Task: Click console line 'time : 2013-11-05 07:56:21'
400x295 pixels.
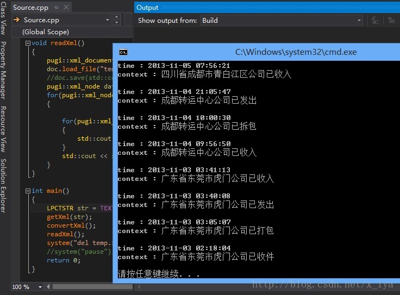Action: (x=174, y=66)
